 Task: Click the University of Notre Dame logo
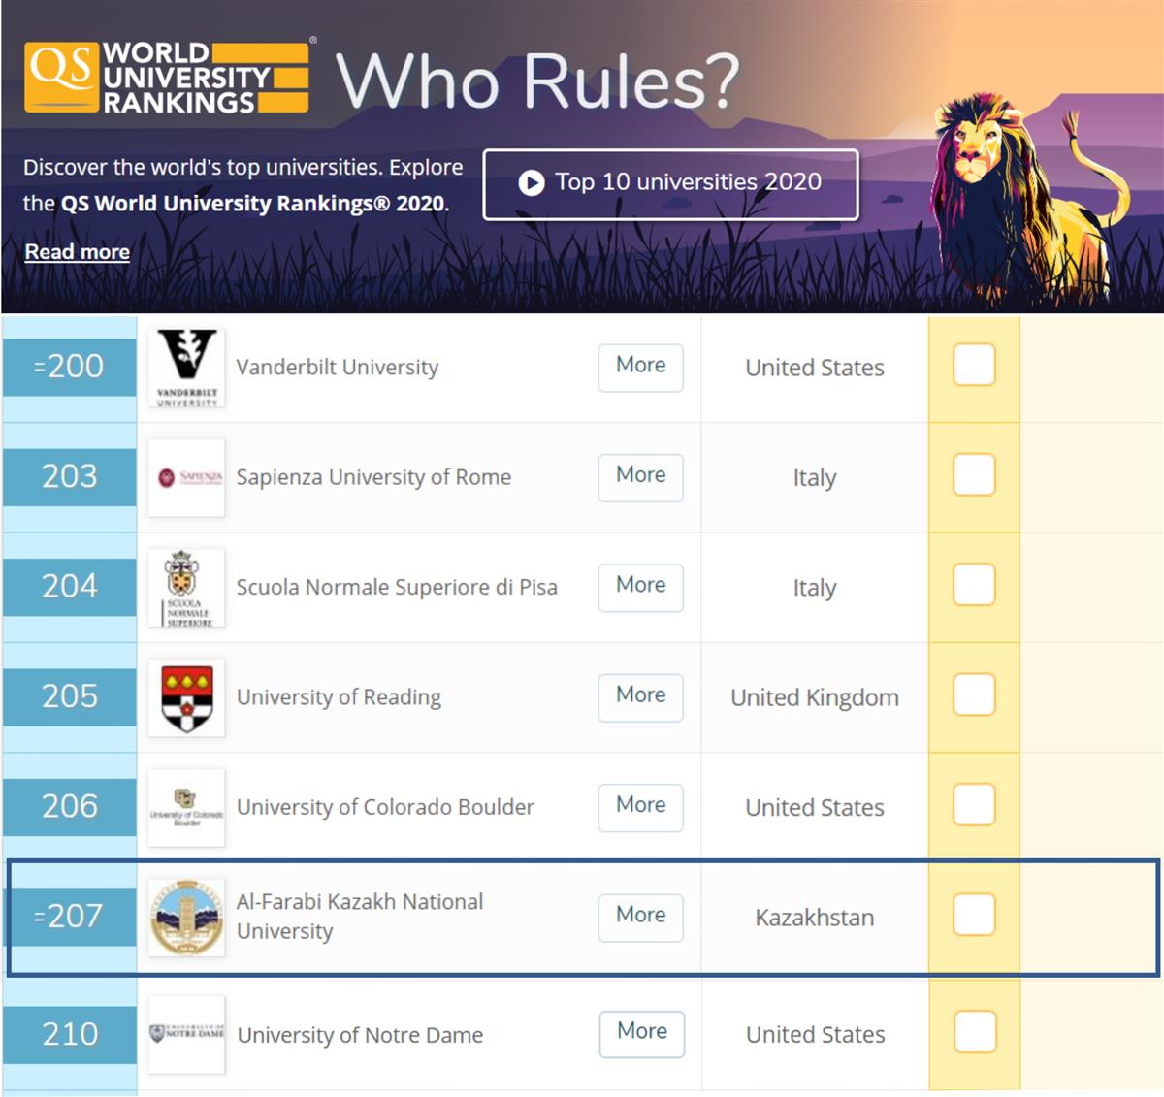point(186,1034)
